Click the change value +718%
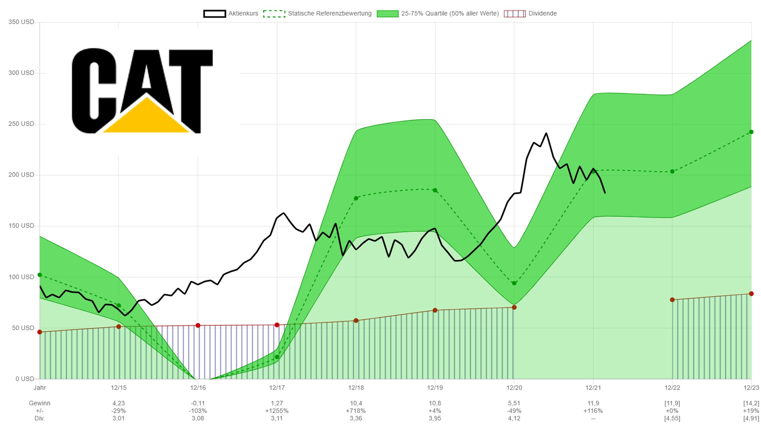Image resolution: width=761 pixels, height=431 pixels. click(356, 411)
